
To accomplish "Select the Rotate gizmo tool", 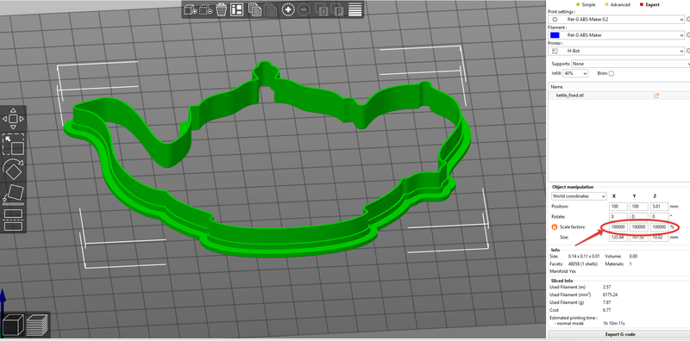I will 13,169.
